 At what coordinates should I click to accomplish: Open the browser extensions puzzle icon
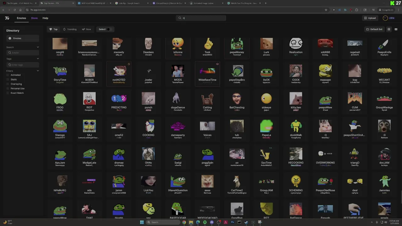click(356, 10)
